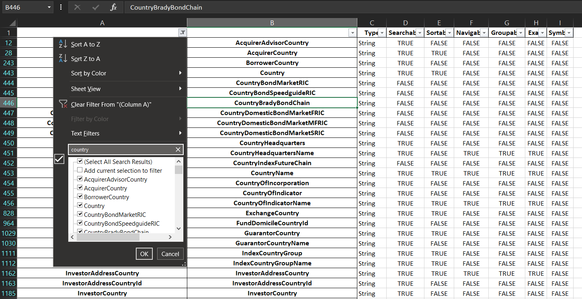Open the Name Box dropdown
582x299 pixels.
coord(49,7)
